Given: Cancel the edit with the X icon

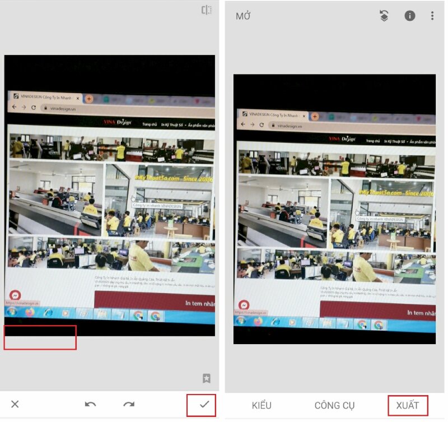Looking at the screenshot, I should click(x=15, y=404).
